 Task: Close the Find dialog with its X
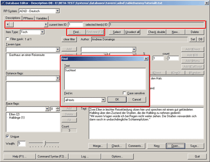click(x=146, y=59)
